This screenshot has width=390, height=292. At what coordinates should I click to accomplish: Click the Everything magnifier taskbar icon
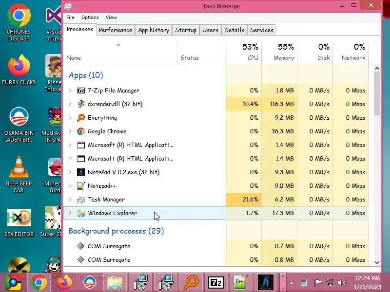coord(191,283)
